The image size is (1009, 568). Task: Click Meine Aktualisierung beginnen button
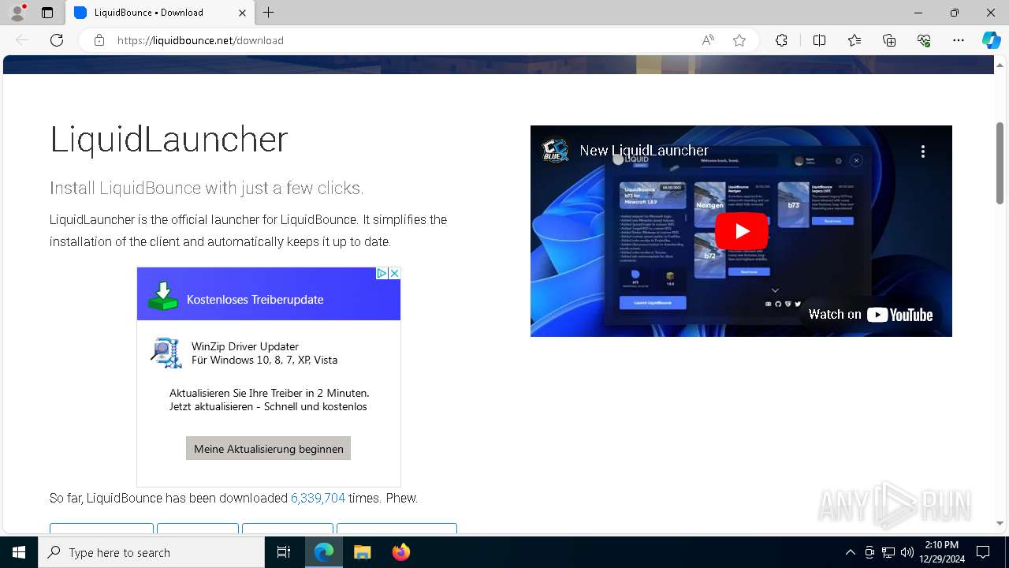tap(268, 448)
